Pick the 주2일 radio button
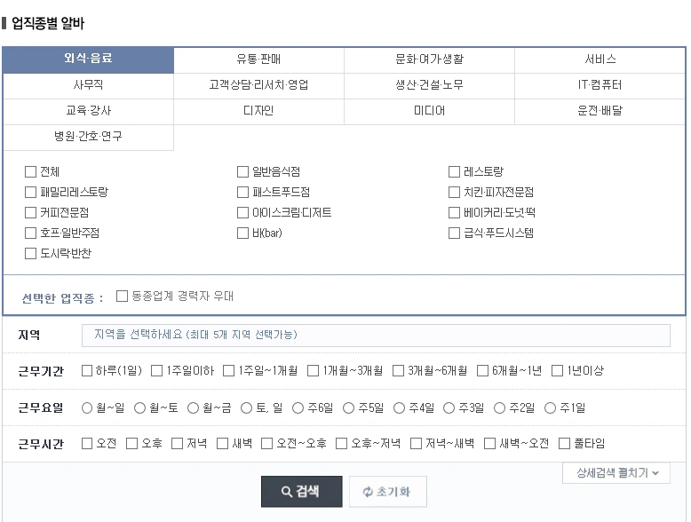 [500, 408]
